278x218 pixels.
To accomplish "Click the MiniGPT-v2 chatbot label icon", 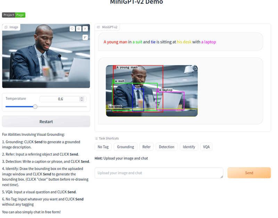I will 98,27.
